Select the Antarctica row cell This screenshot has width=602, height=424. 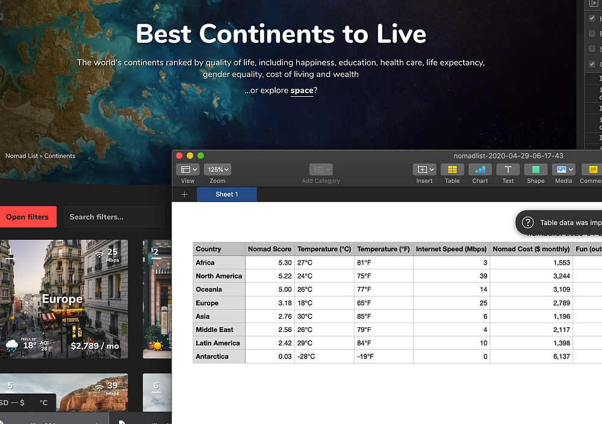coord(219,357)
